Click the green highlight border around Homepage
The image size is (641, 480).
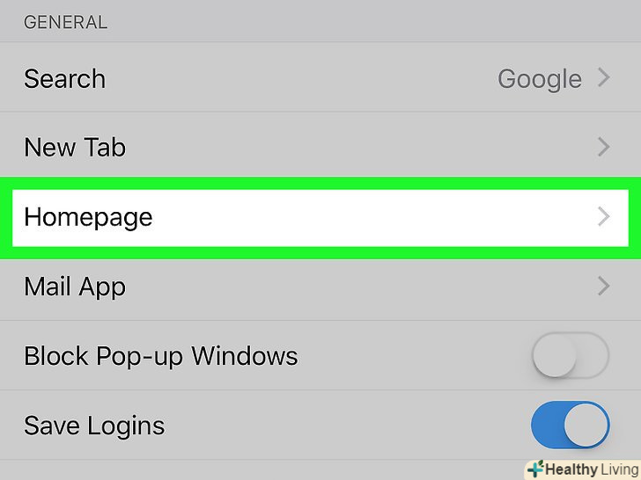pos(320,181)
